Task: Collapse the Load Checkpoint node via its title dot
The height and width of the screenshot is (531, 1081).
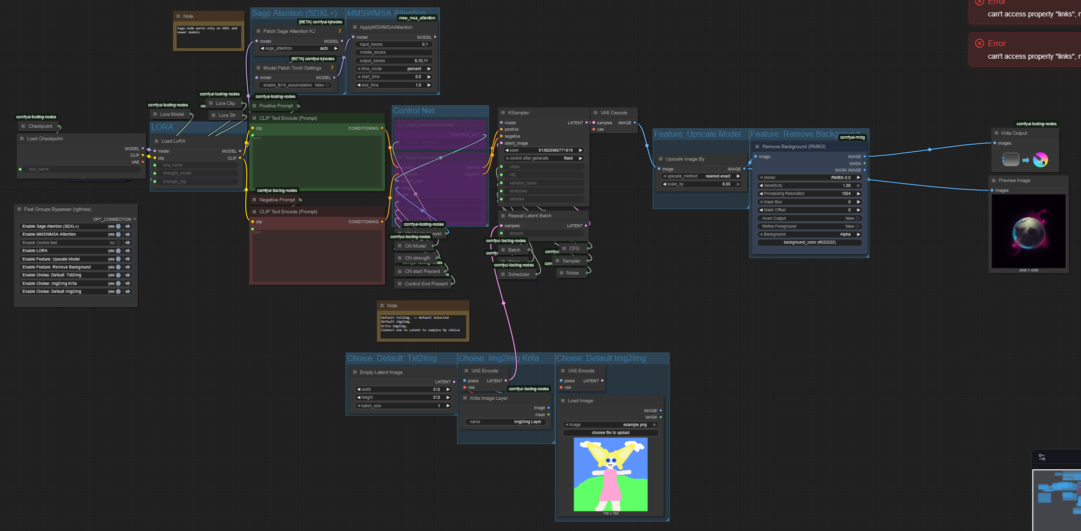Action: (x=22, y=139)
